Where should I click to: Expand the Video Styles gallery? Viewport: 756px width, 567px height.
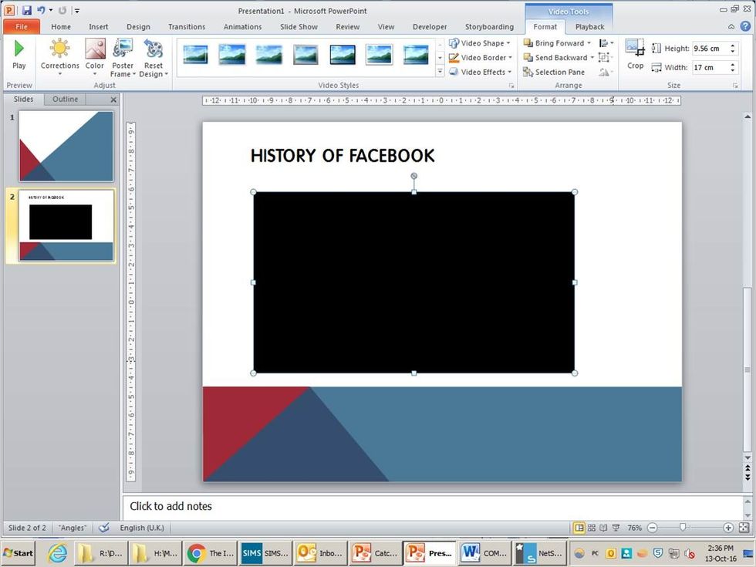(x=440, y=71)
